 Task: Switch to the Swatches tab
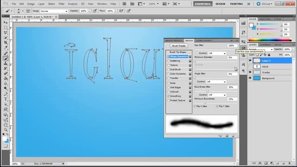265,19
